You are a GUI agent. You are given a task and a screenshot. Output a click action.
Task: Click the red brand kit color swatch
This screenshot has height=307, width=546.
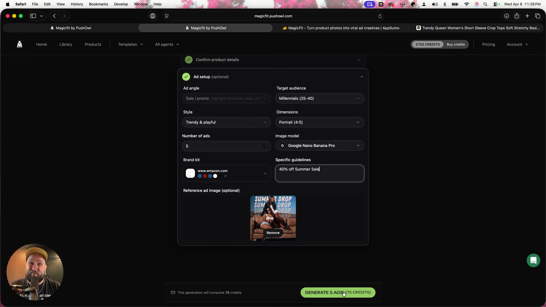(x=205, y=176)
